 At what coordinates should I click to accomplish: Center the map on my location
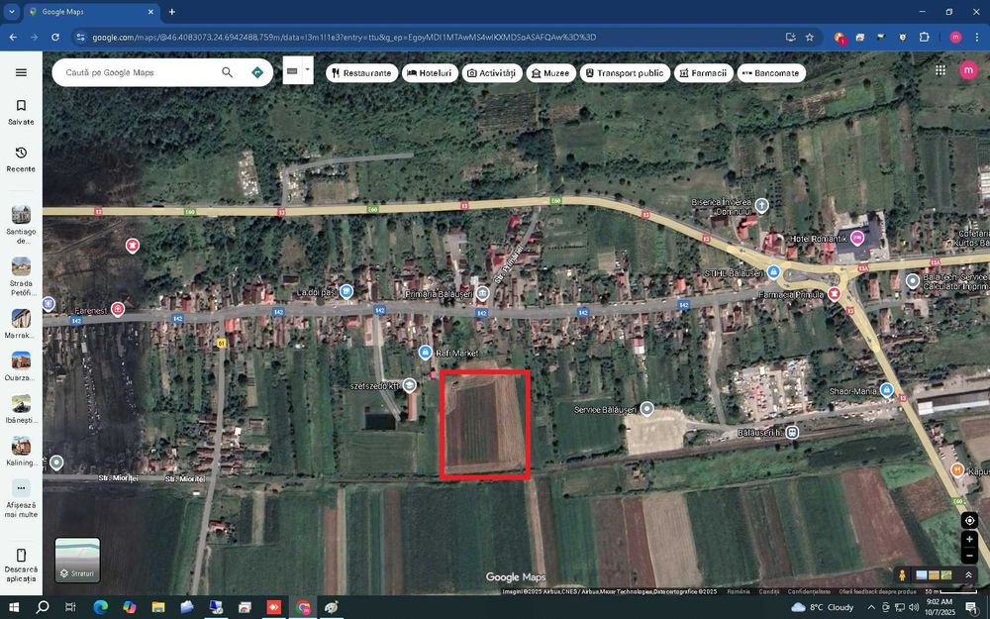tap(969, 521)
